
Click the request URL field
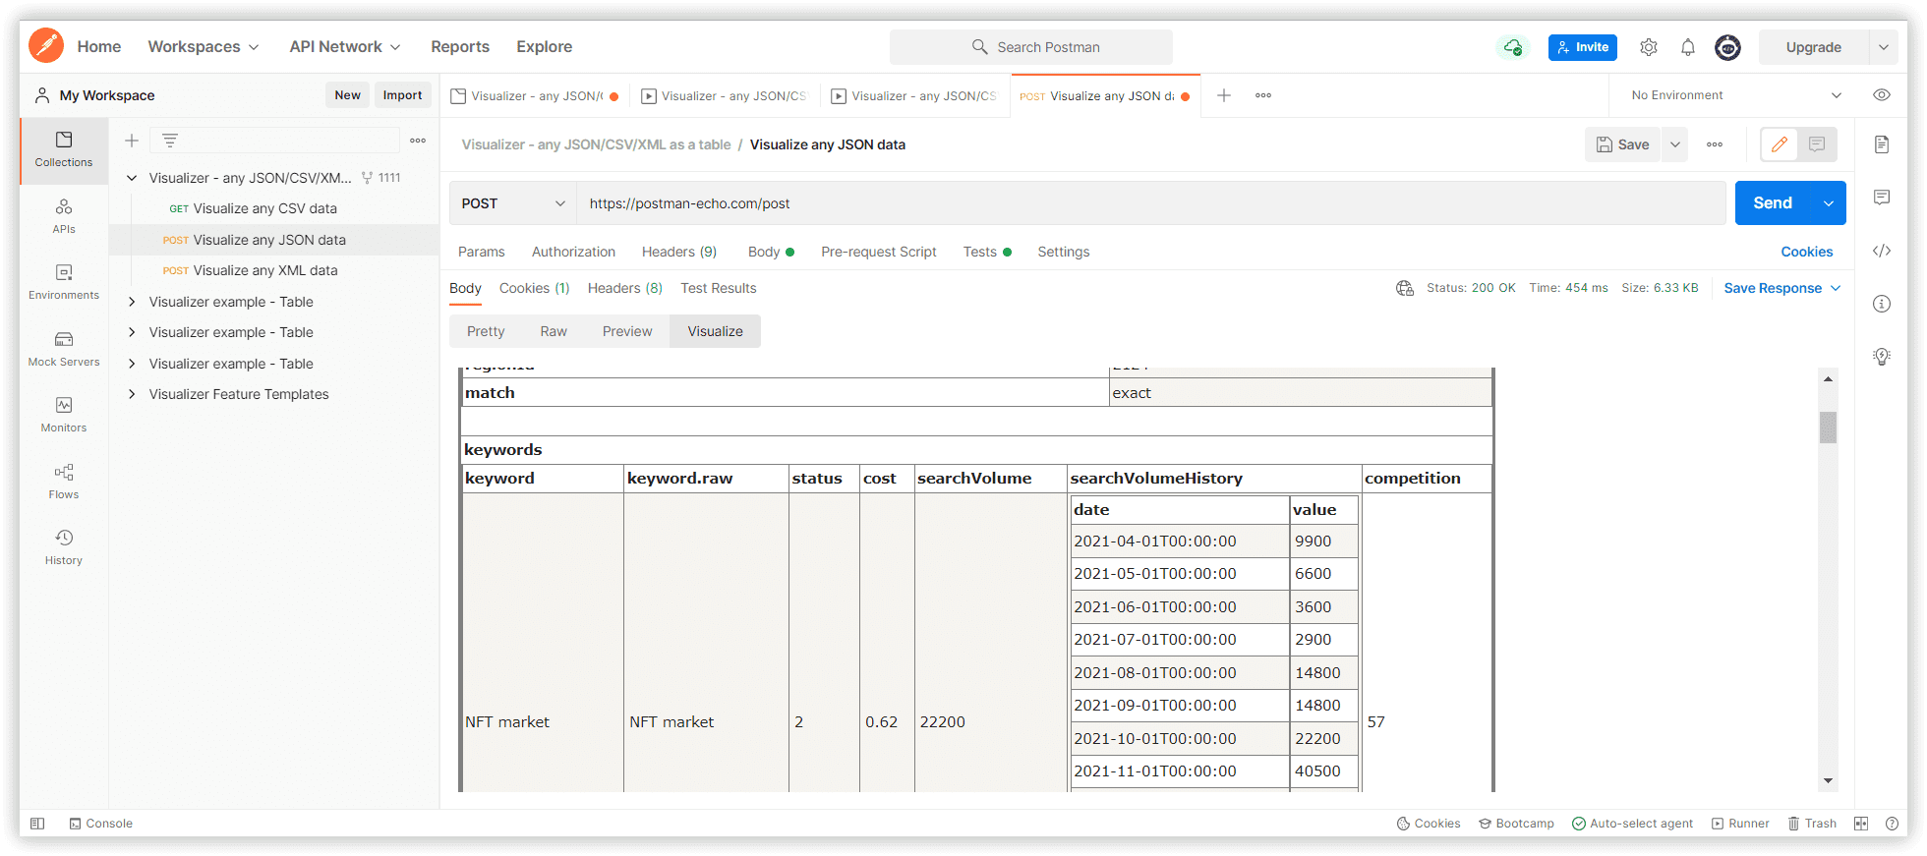pos(1151,203)
